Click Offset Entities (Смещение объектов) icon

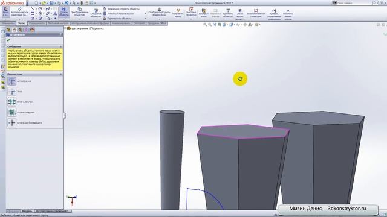[x=96, y=11]
